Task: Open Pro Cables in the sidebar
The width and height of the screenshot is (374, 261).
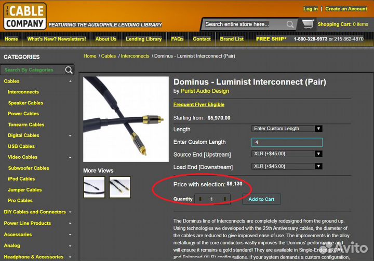Action: point(20,201)
